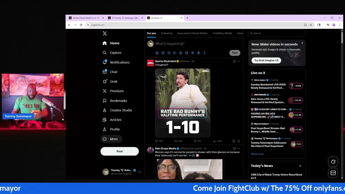Select the For you tab
This screenshot has width=345, height=194.
[x=151, y=33]
